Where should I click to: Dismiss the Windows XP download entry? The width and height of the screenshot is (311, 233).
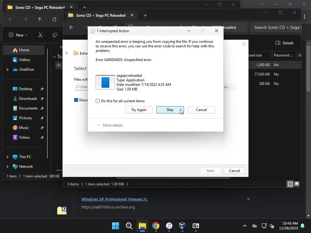pyautogui.click(x=248, y=199)
